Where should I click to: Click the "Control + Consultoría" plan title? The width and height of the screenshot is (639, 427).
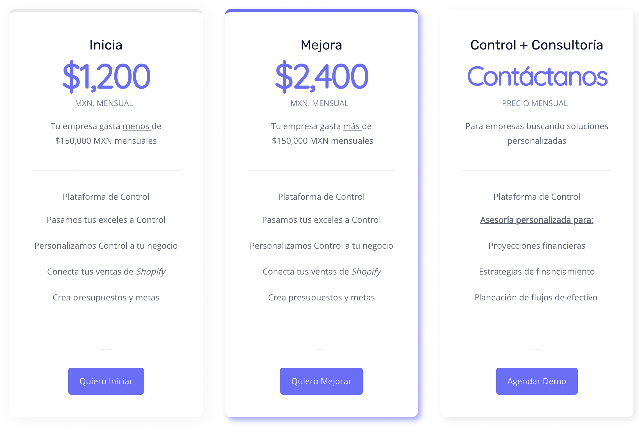point(536,45)
